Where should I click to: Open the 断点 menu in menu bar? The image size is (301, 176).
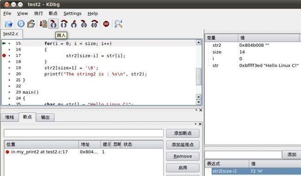53,13
